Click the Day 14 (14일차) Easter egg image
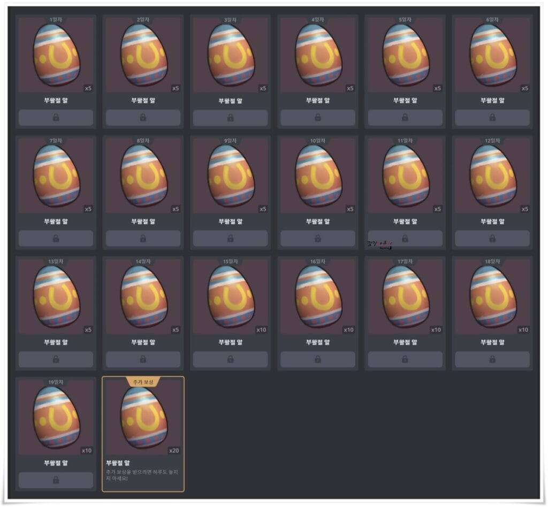The height and width of the screenshot is (507, 548). (143, 296)
